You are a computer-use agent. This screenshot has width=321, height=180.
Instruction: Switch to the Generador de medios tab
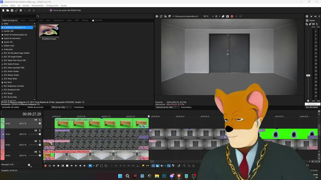tap(11, 107)
